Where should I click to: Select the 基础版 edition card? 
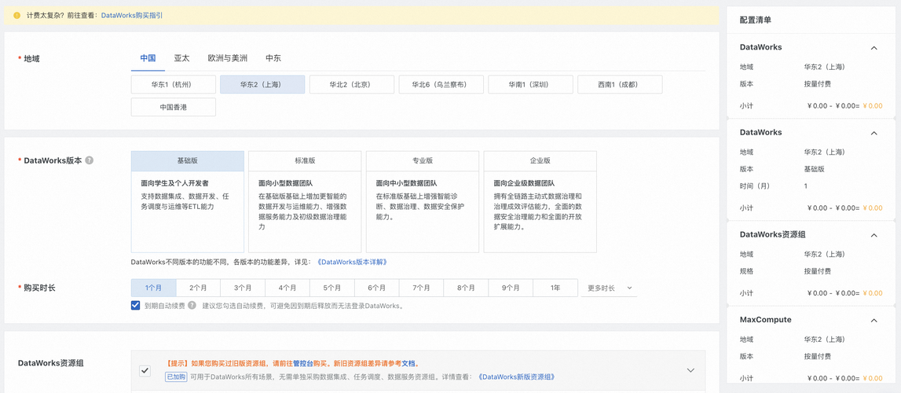(188, 202)
